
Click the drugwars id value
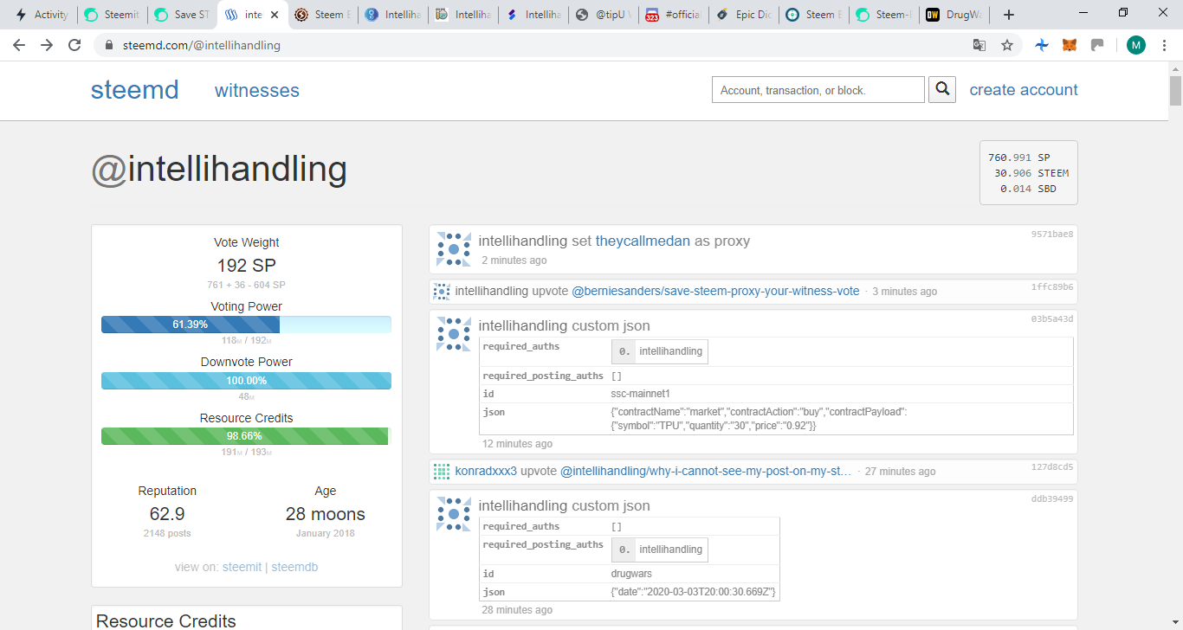(631, 574)
